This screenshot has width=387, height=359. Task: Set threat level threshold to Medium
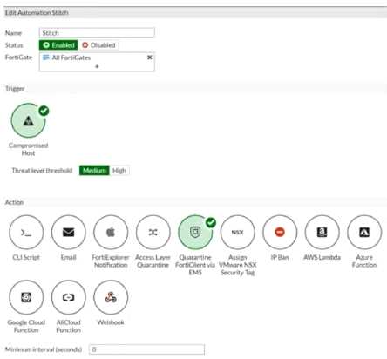(94, 171)
